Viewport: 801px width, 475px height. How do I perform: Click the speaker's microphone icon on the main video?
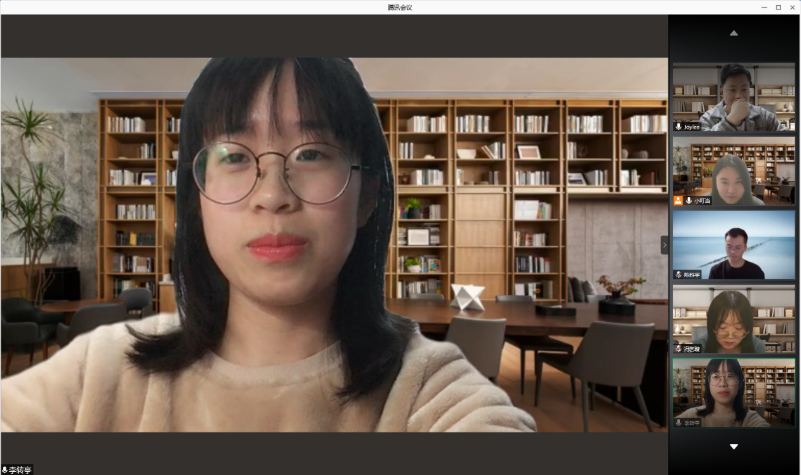pyautogui.click(x=5, y=470)
